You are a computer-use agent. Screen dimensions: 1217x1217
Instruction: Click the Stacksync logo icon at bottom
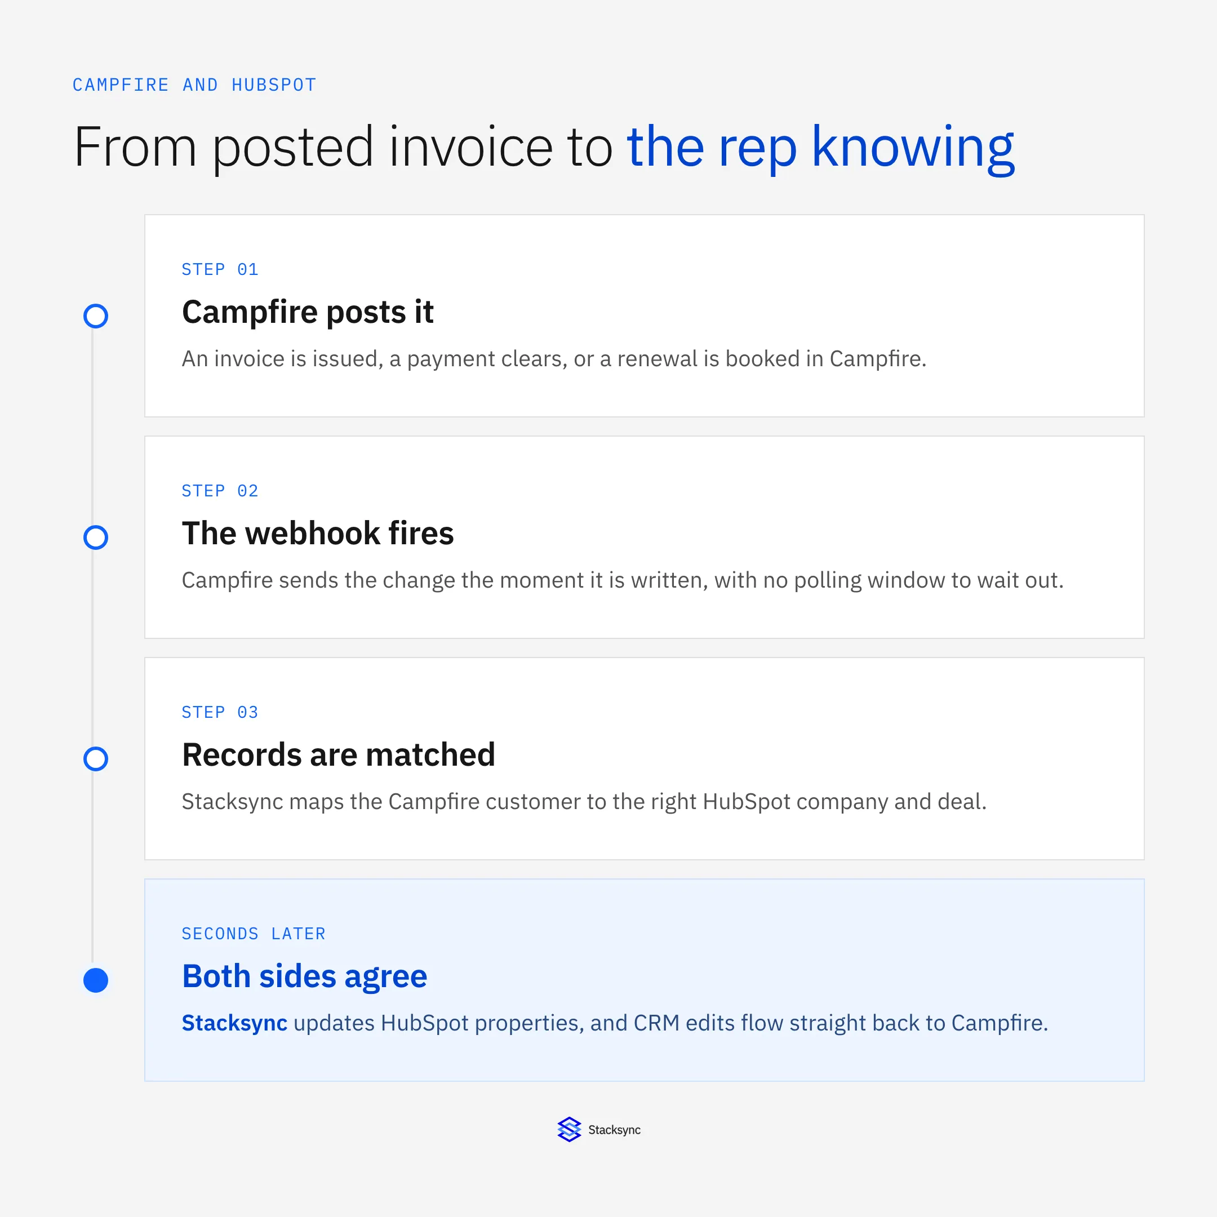pos(569,1130)
